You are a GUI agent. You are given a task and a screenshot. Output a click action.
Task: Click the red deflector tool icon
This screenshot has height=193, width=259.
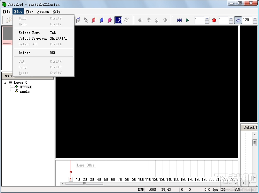94,20
